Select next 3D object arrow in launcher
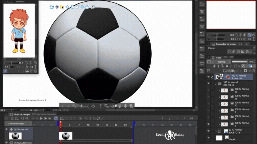This screenshot has height=144, width=257. coord(68,106)
